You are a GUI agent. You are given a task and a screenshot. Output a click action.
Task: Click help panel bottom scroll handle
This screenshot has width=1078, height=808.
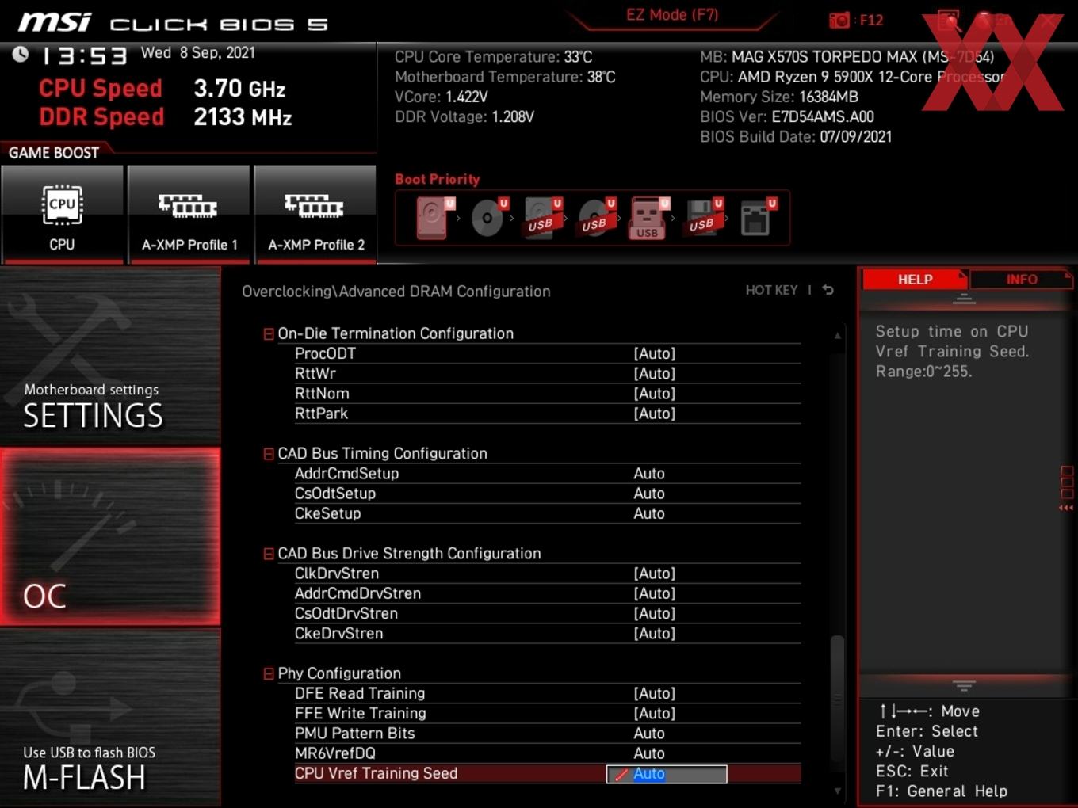[964, 685]
